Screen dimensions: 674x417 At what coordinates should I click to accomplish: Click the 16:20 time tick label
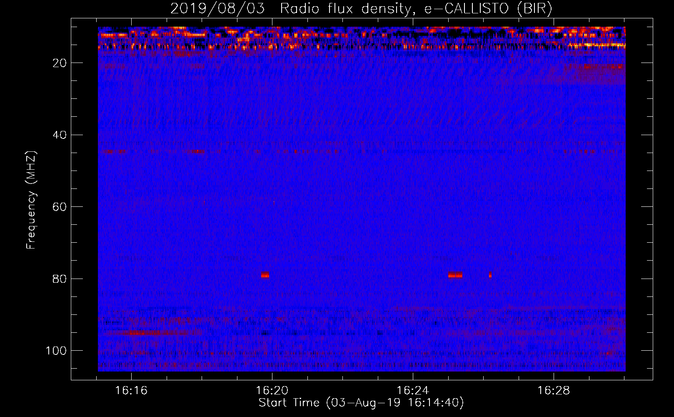(272, 391)
